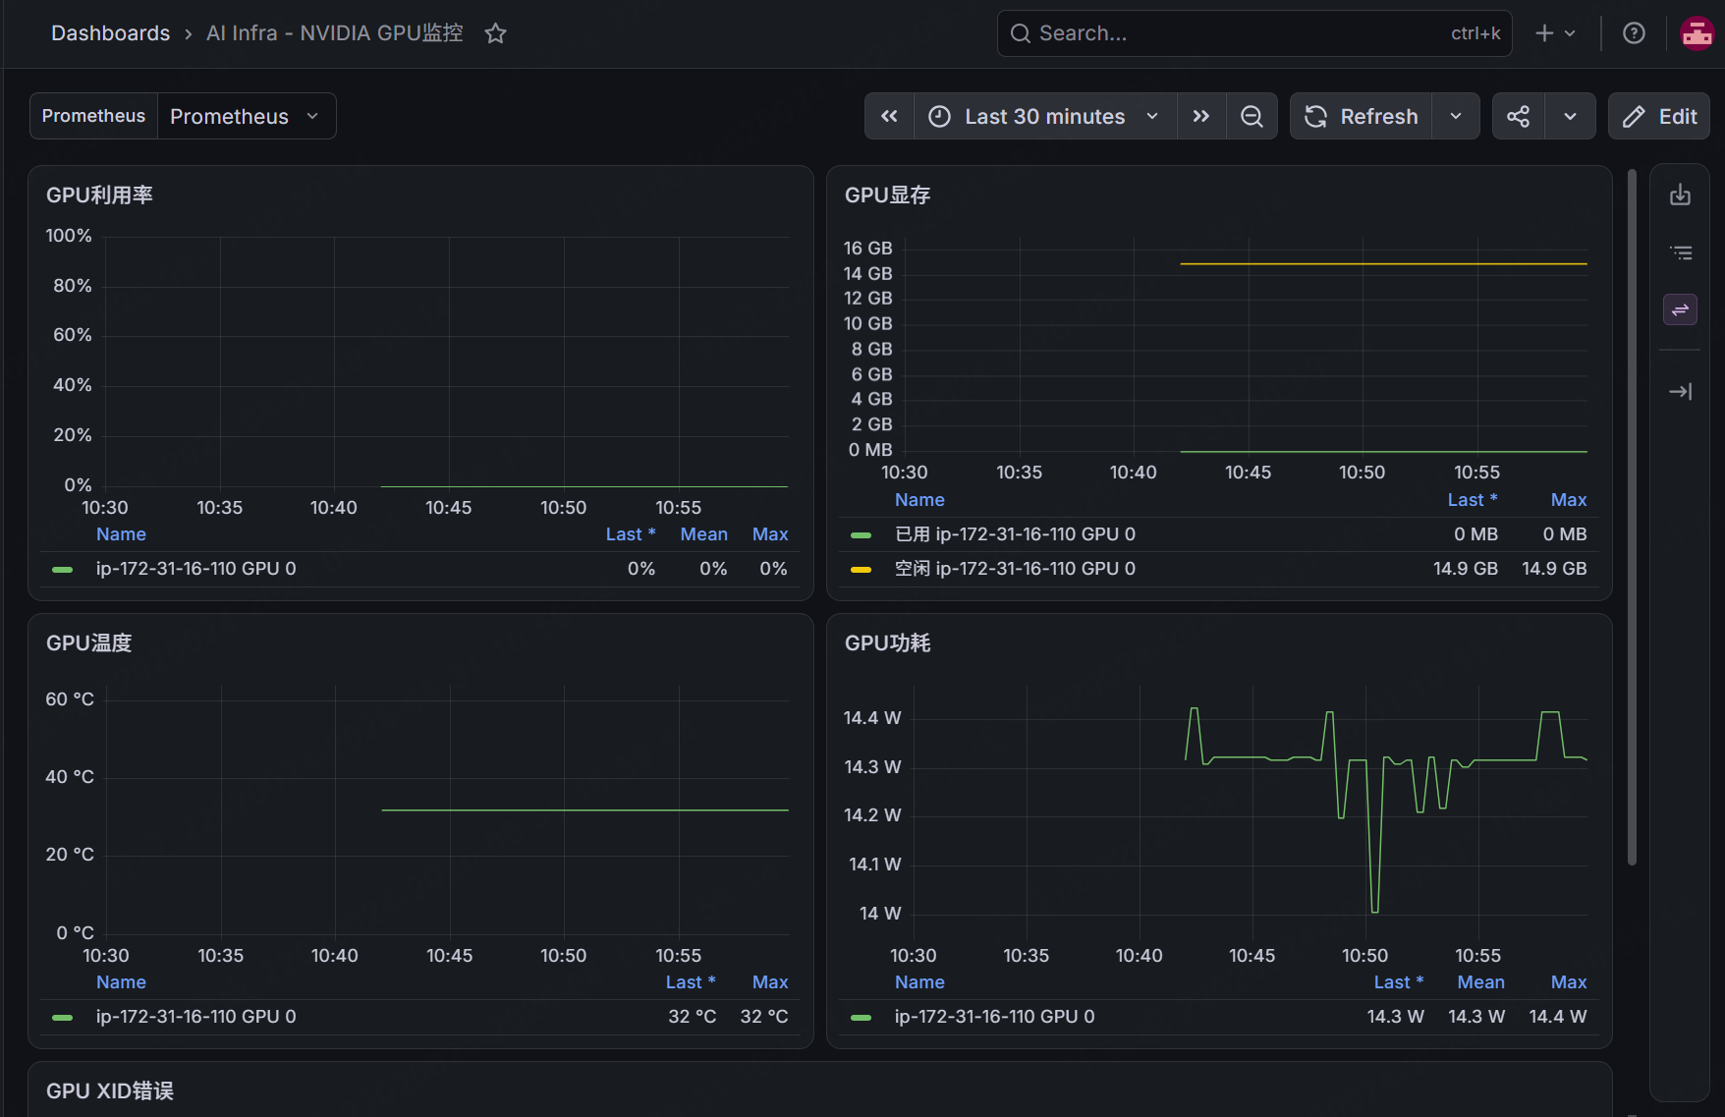The image size is (1725, 1117).
Task: Toggle the 已用 ip-172-31-16-110 GPU 0 series
Action: (x=1015, y=534)
